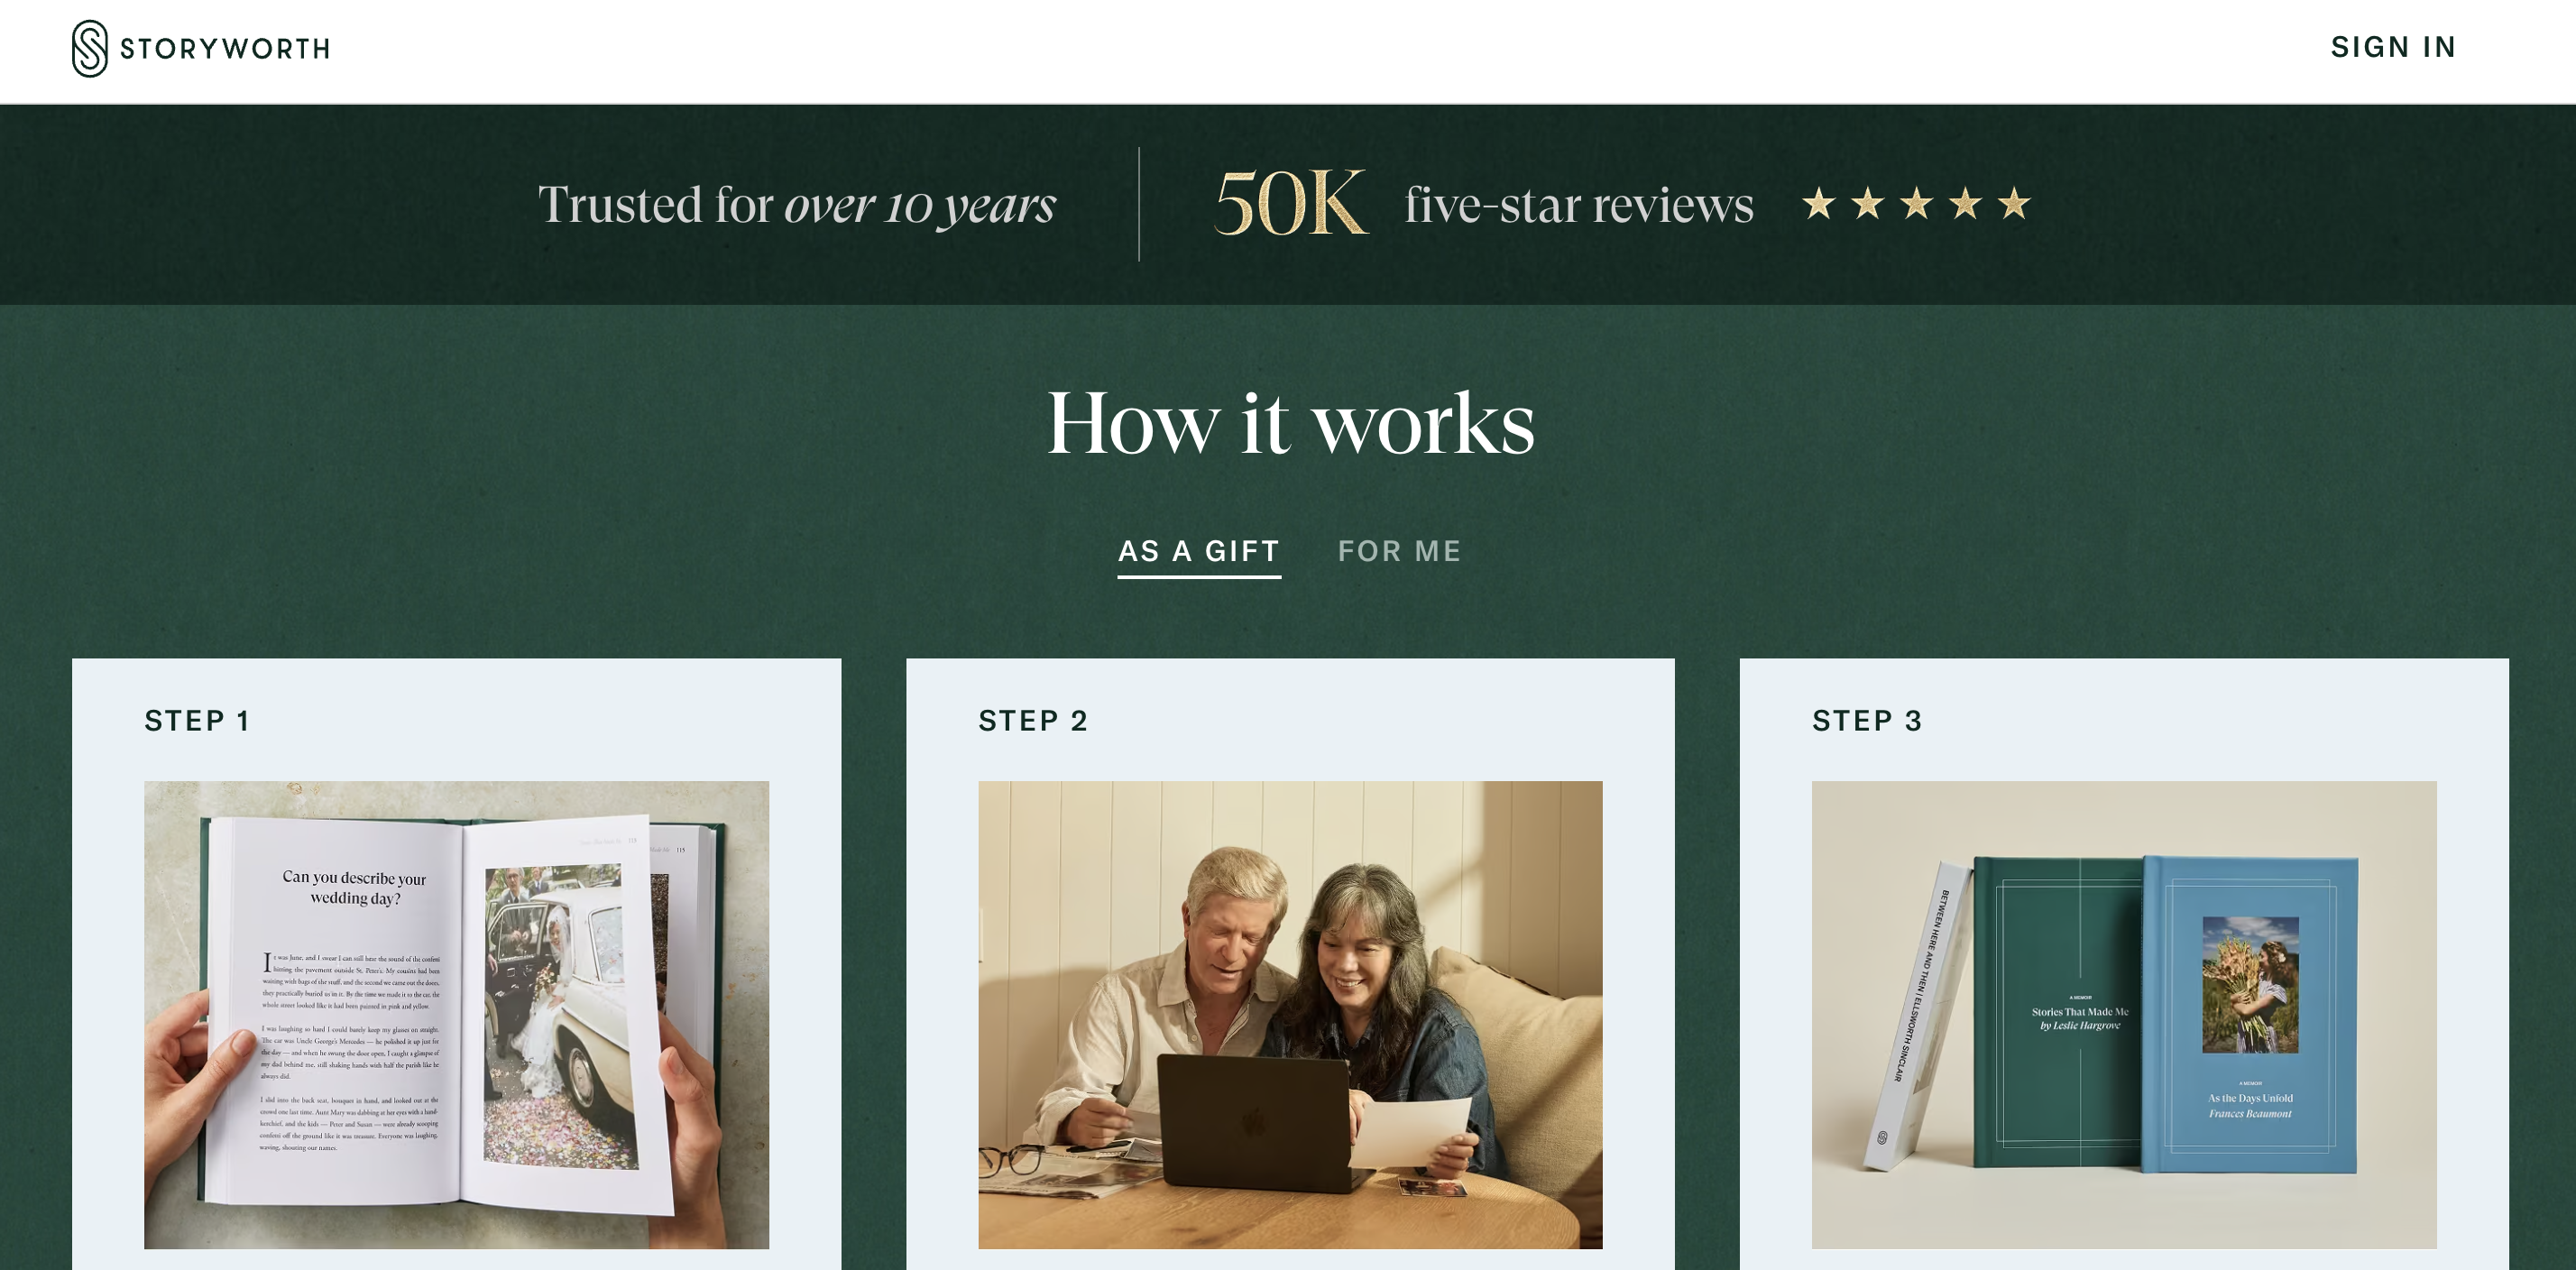Click the five-star reviews text
Viewport: 2576px width, 1270px height.
click(1579, 205)
